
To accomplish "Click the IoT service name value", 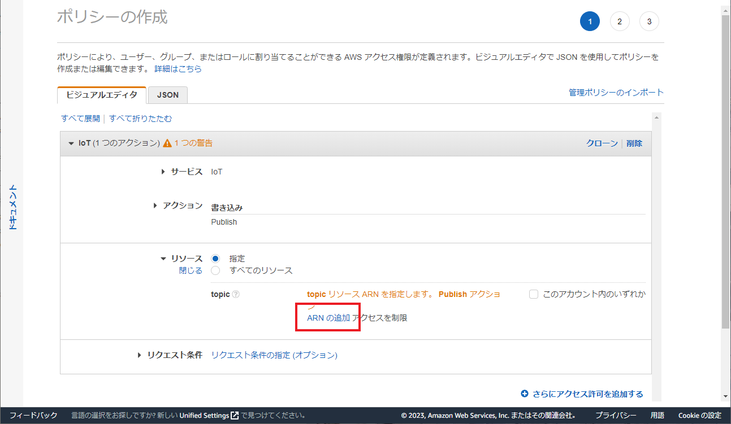I will click(x=217, y=172).
